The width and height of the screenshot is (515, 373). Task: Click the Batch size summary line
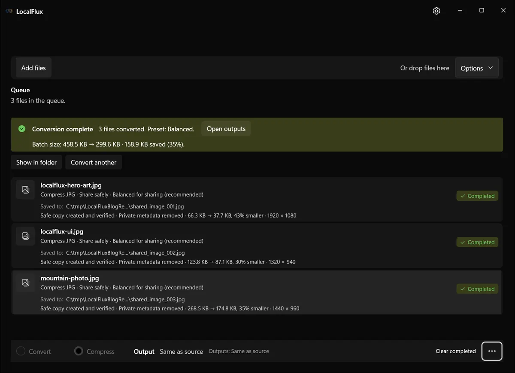coord(108,144)
